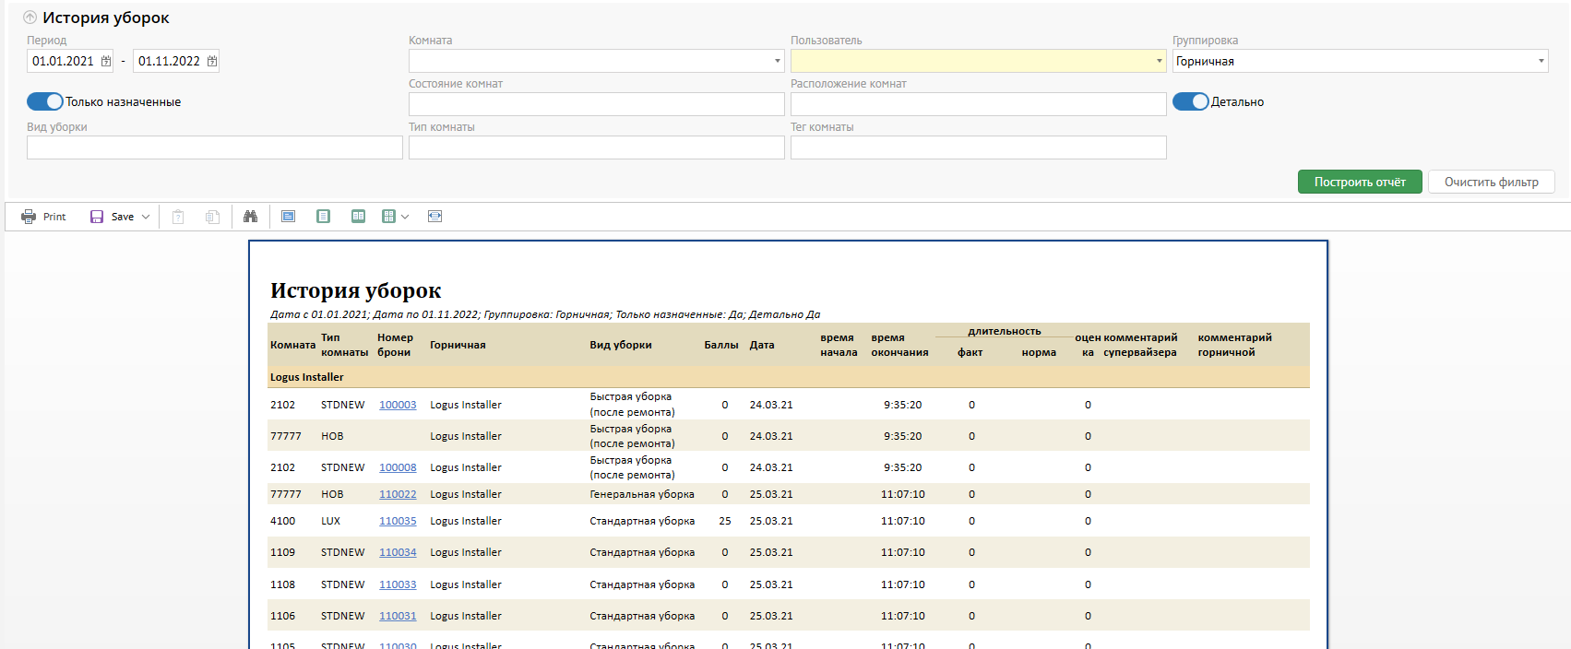Viewport: 1571px width, 649px height.
Task: Disable the Детально toggle
Action: click(x=1190, y=101)
